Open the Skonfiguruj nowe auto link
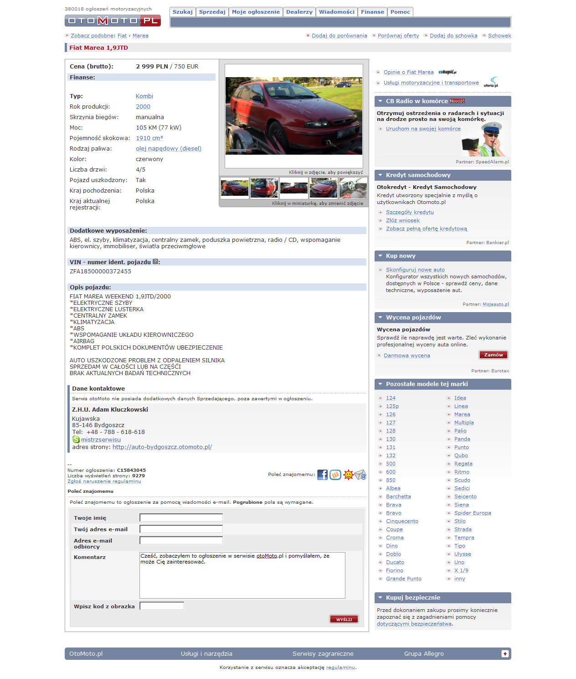This screenshot has width=576, height=679. (x=415, y=270)
